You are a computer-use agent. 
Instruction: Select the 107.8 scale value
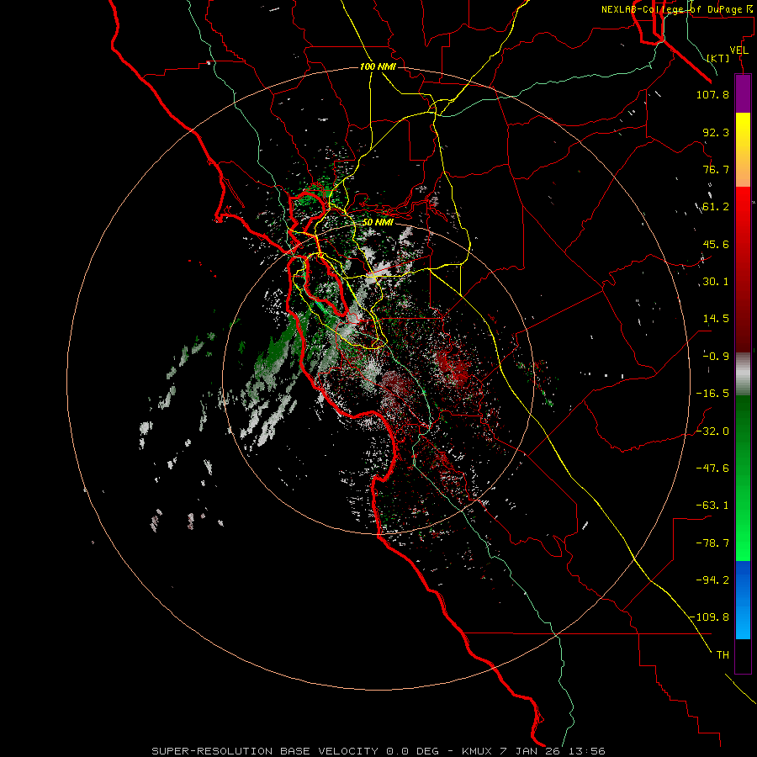[x=712, y=94]
